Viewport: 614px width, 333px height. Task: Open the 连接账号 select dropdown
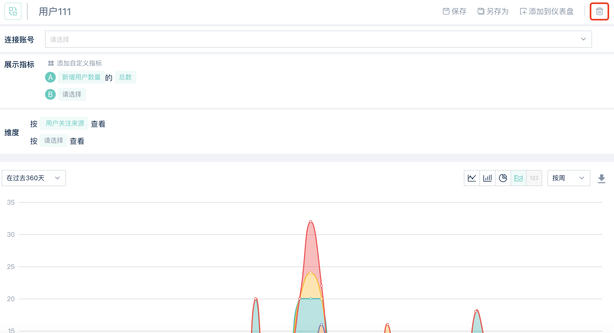(318, 39)
